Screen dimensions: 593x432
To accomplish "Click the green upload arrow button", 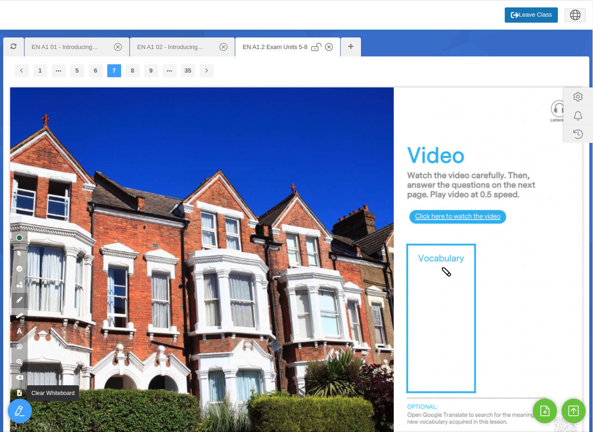I will (574, 411).
